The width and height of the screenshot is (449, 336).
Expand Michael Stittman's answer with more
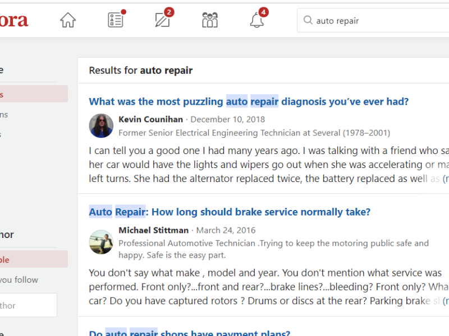(445, 301)
